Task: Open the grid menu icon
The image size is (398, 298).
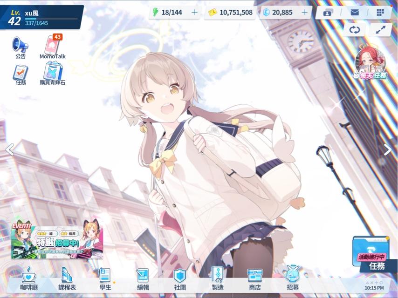Action: [380, 12]
